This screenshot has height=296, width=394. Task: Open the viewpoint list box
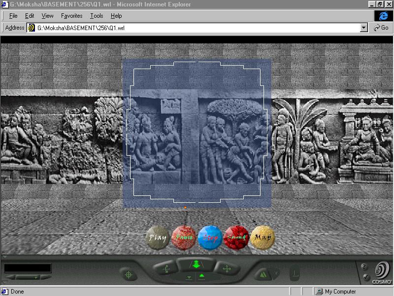tap(28, 268)
